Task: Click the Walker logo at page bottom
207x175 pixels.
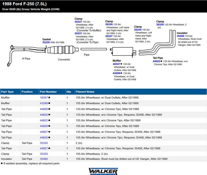Action: tap(103, 171)
